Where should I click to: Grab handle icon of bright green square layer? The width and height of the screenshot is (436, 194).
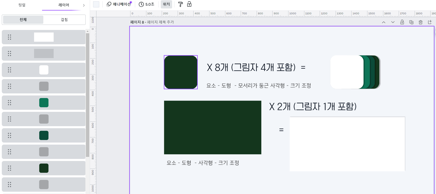9,103
